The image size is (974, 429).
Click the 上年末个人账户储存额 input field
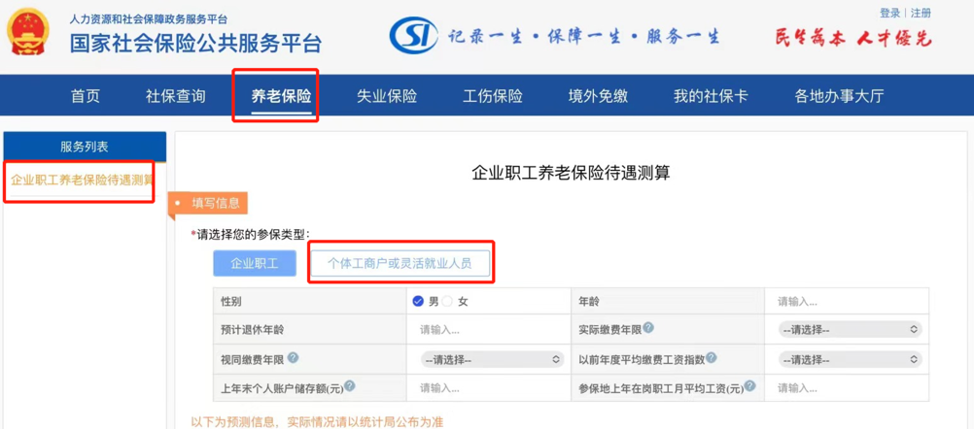click(x=489, y=388)
